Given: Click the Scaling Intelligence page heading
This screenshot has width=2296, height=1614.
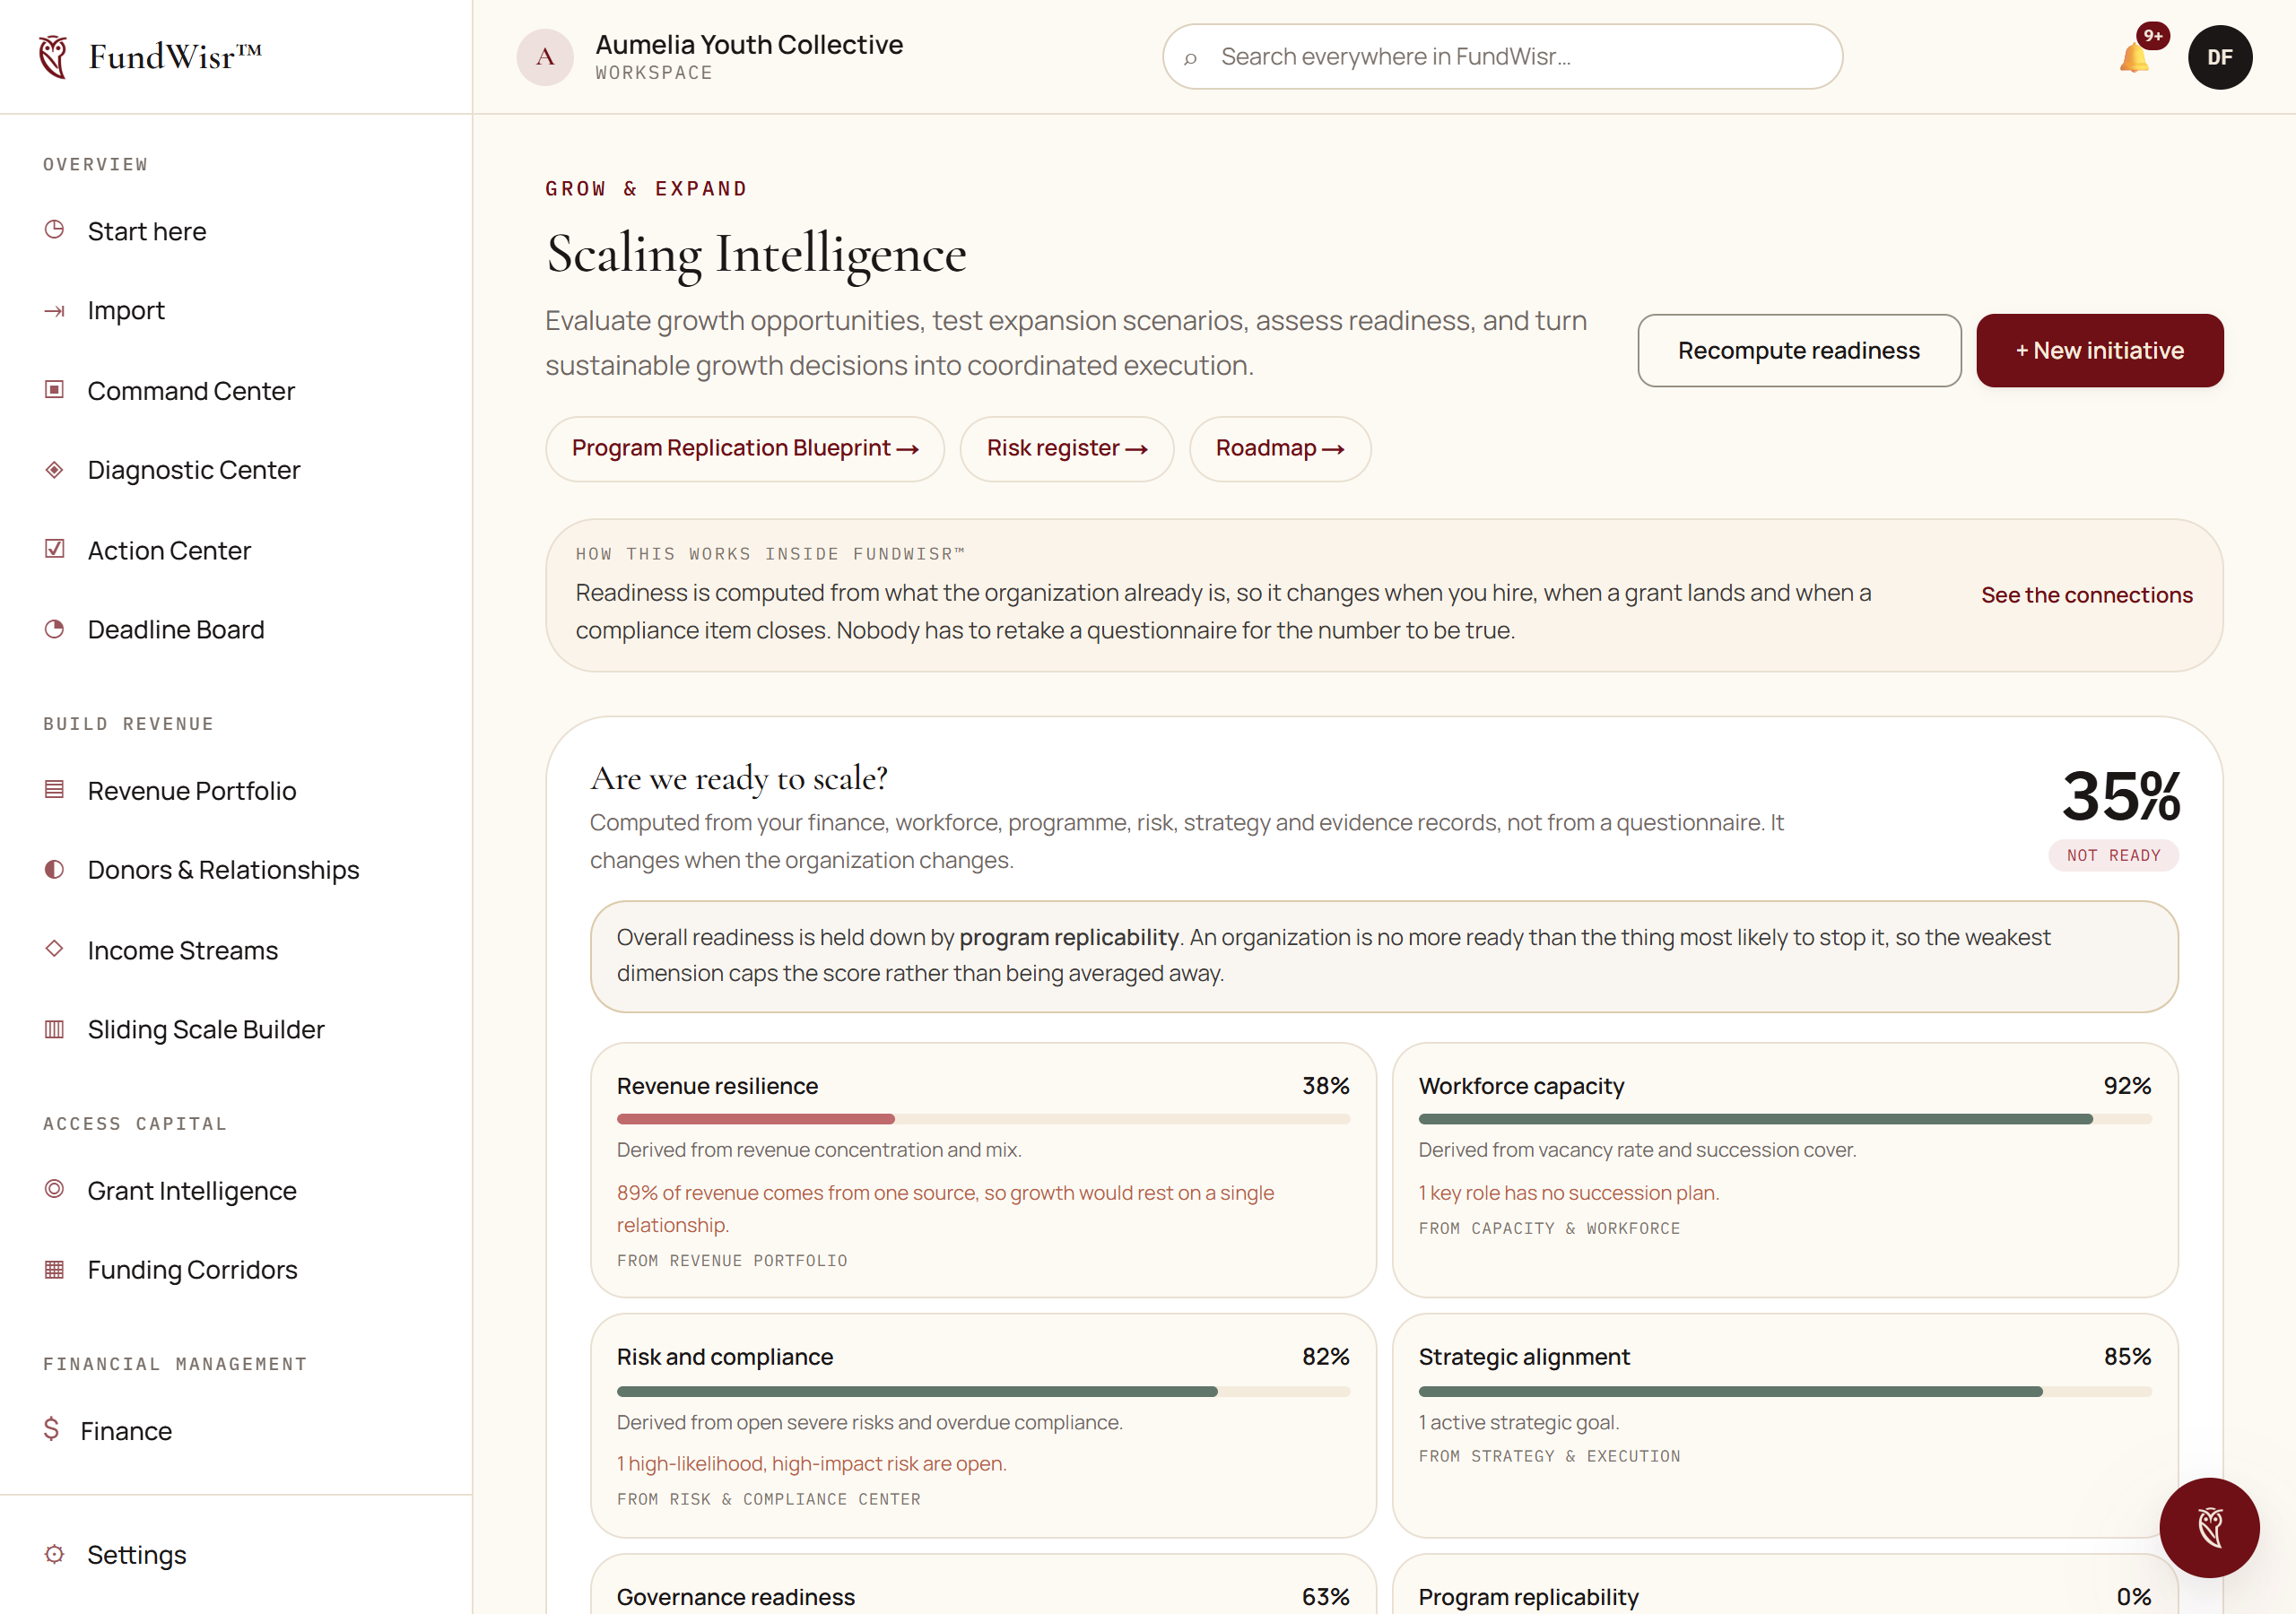Looking at the screenshot, I should coord(756,254).
